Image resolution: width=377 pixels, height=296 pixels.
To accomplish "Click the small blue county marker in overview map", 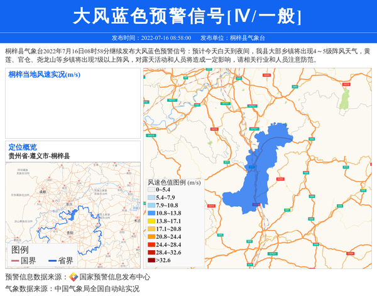I will coord(72,215).
